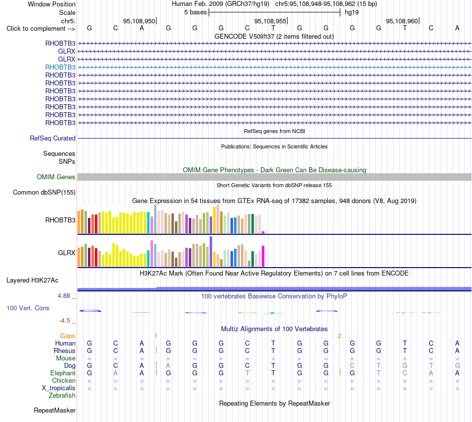Click the blue Layered H3K27Ac signal bar

coord(274,289)
